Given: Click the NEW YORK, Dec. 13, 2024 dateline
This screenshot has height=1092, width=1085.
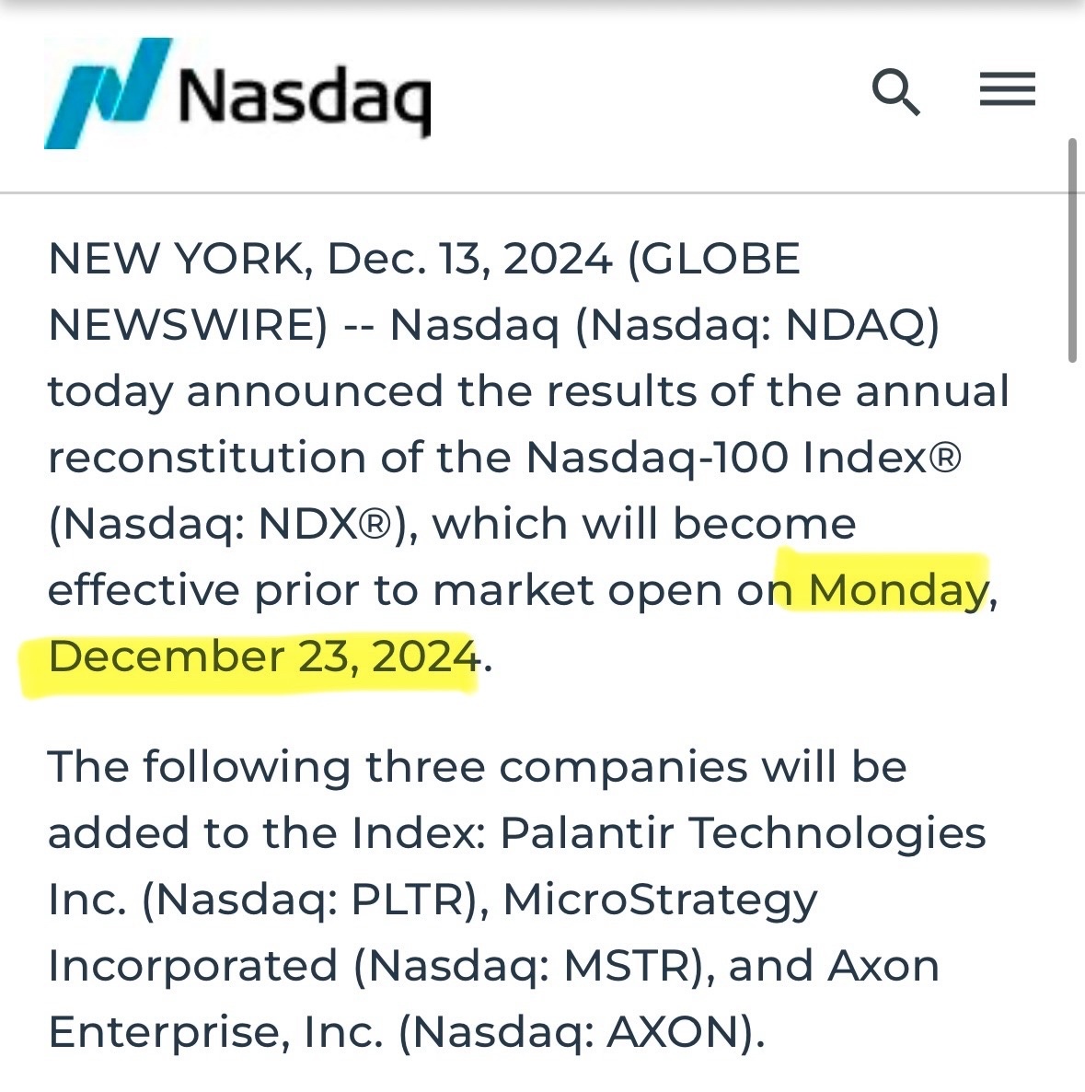Looking at the screenshot, I should tap(330, 259).
